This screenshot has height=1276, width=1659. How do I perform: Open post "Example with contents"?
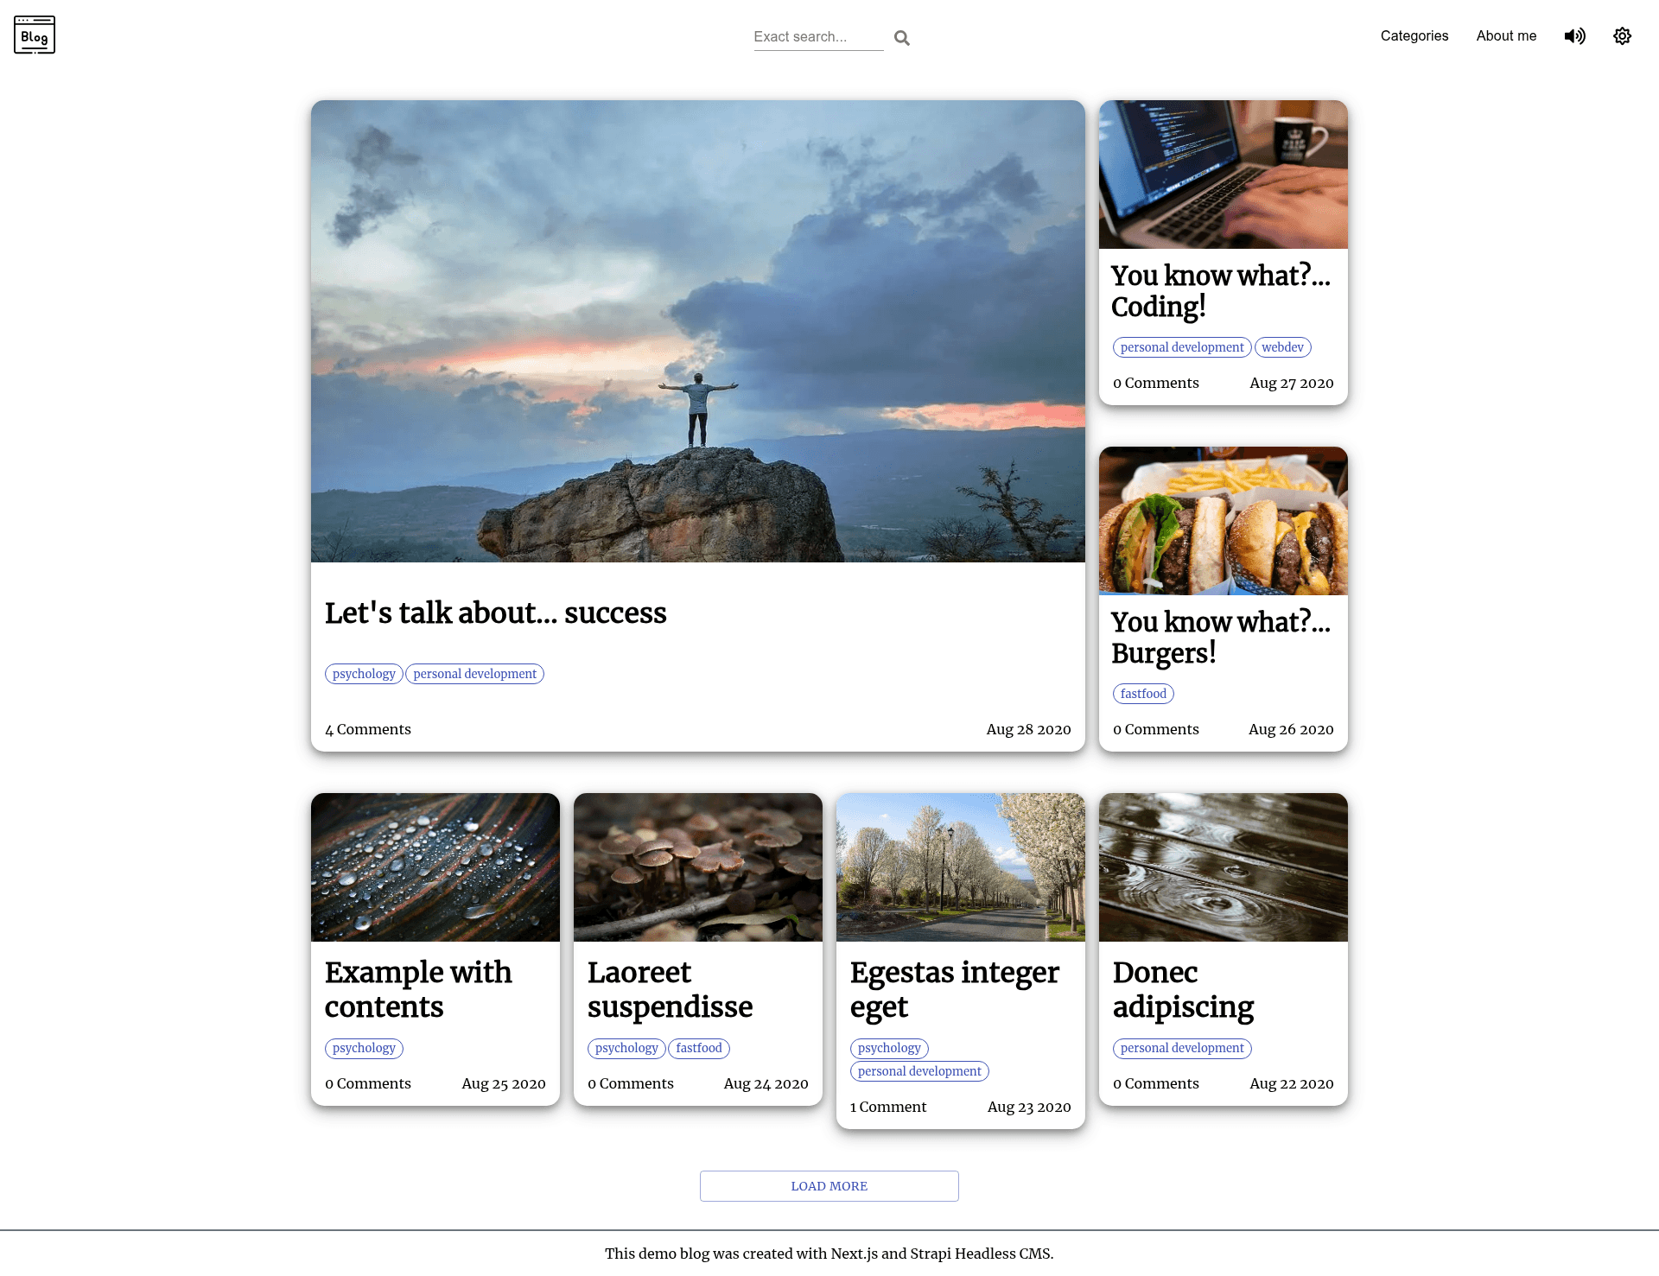(x=419, y=989)
